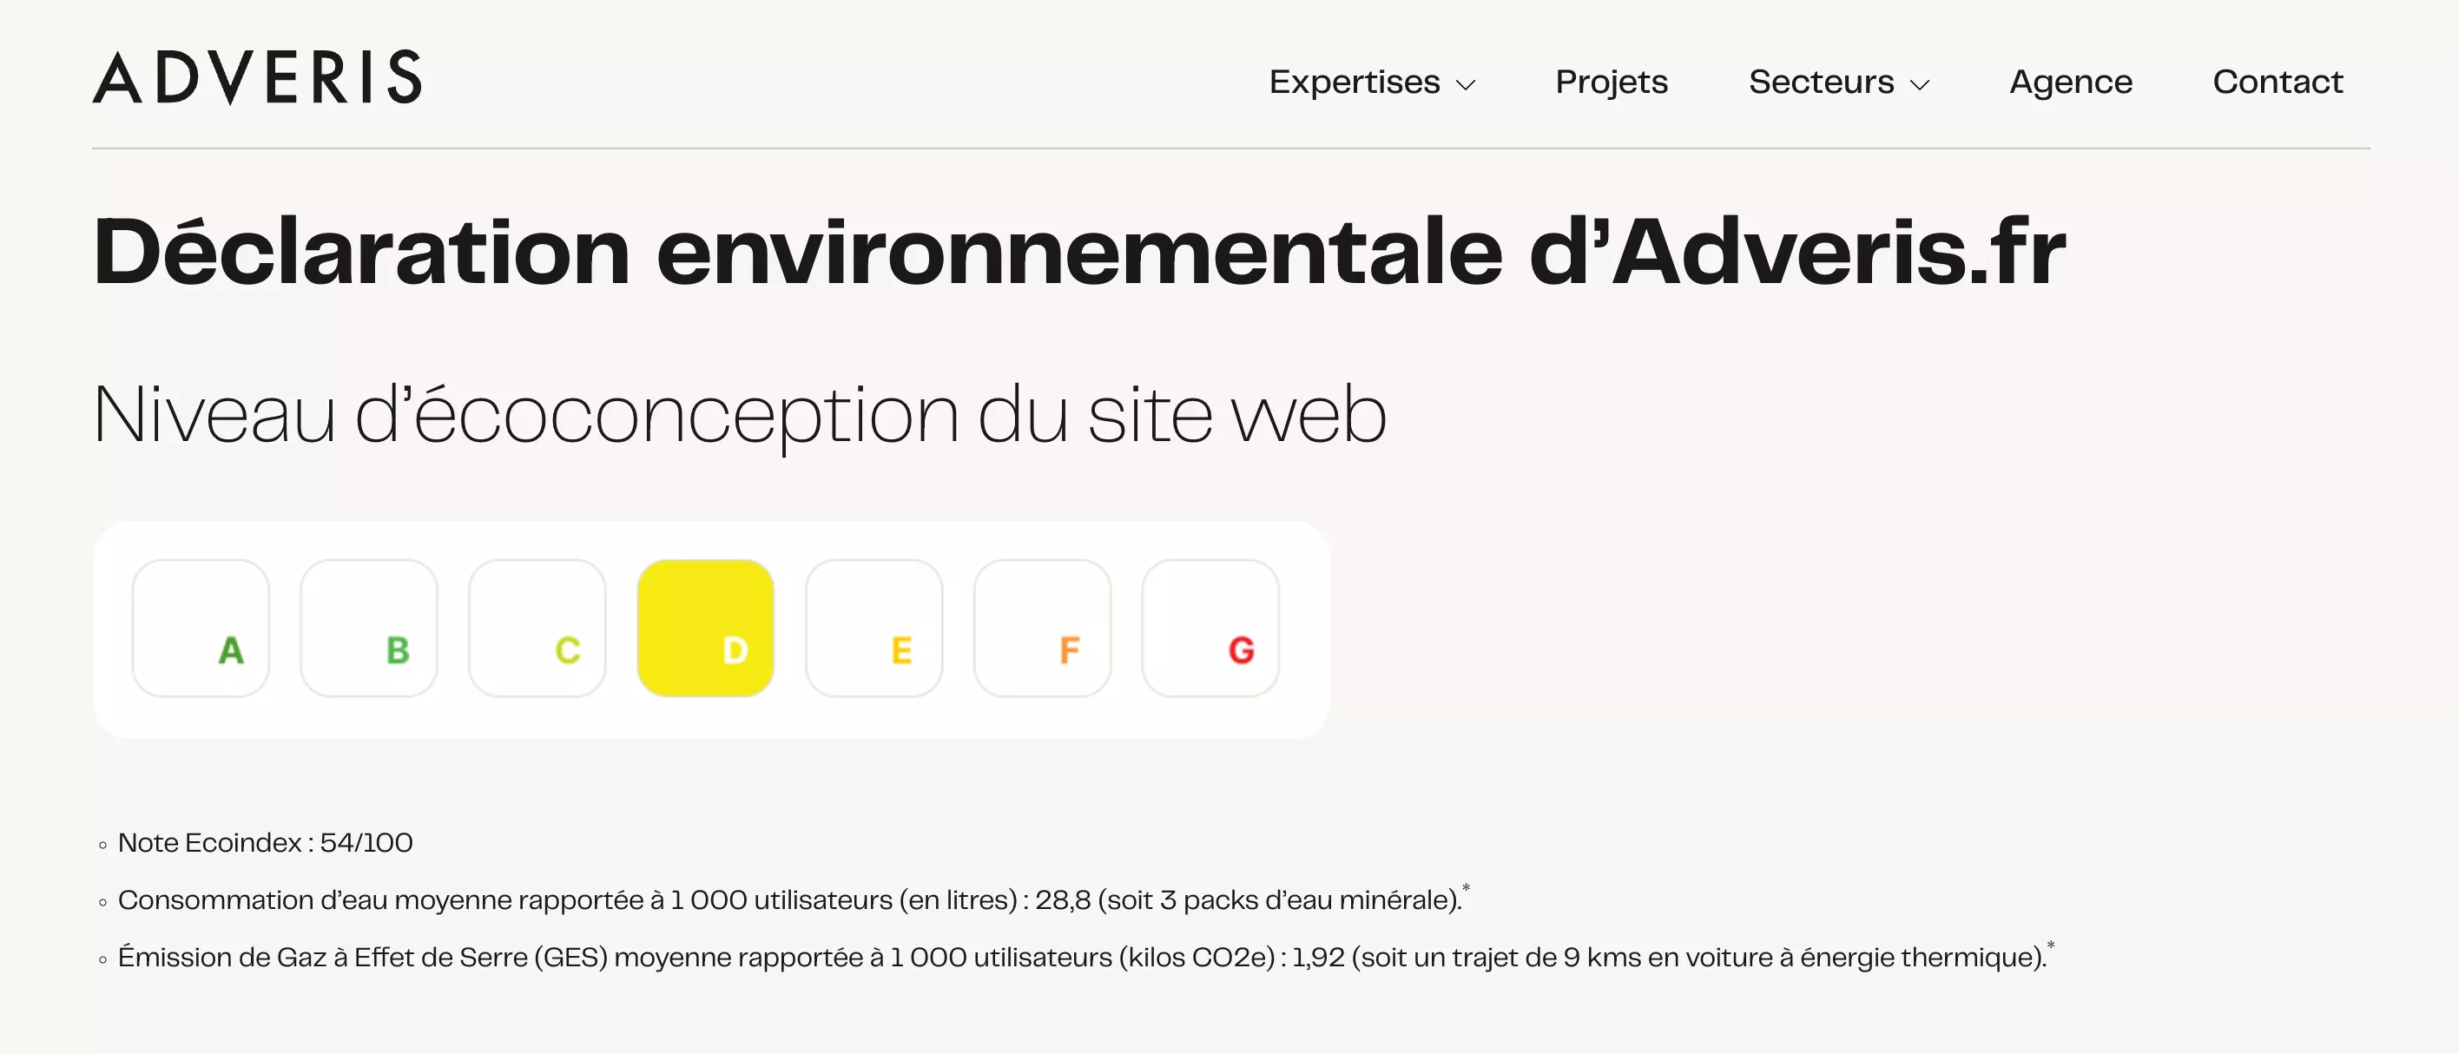The image size is (2459, 1054).
Task: Click the Déclaration environnementale d'Adveris.fr heading
Action: pos(1078,252)
